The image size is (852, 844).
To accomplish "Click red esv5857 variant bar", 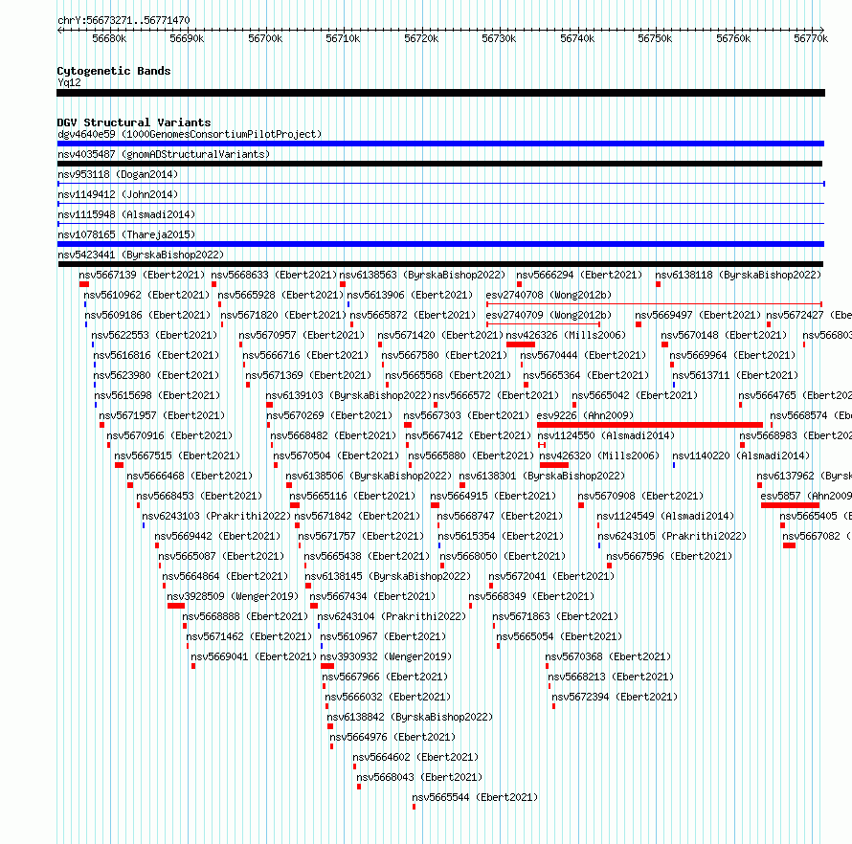I will point(790,505).
